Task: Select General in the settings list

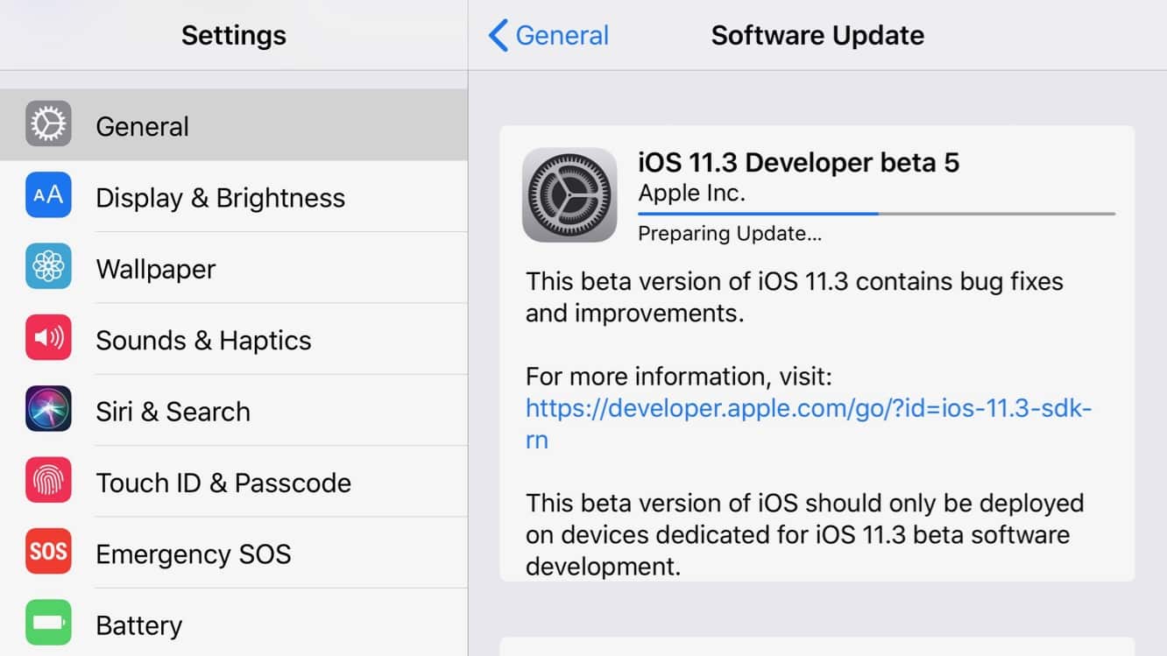Action: click(142, 126)
